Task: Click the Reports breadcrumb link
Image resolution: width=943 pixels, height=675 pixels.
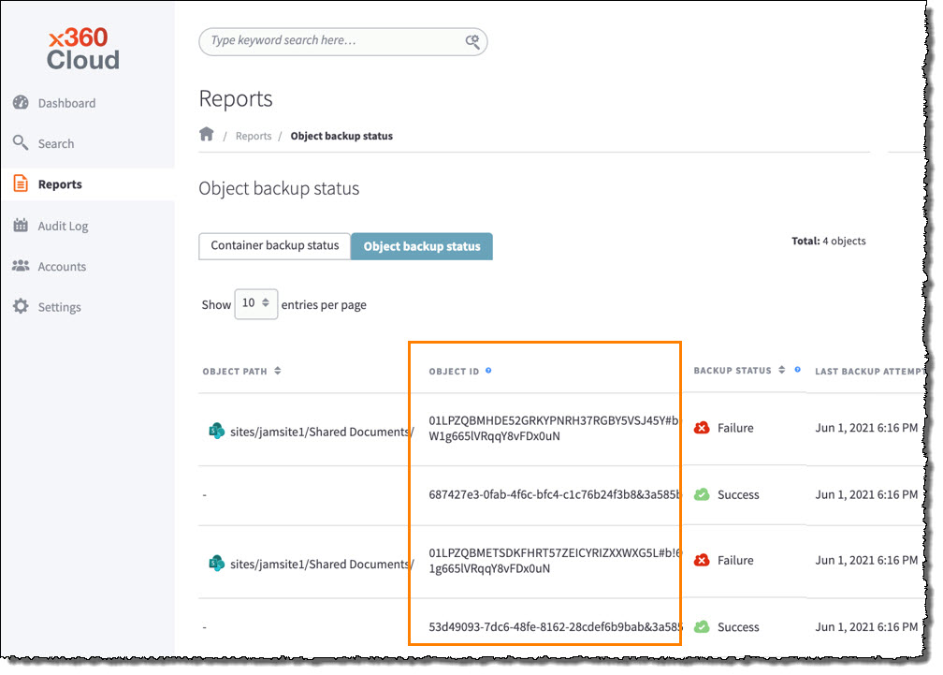Action: tap(254, 136)
